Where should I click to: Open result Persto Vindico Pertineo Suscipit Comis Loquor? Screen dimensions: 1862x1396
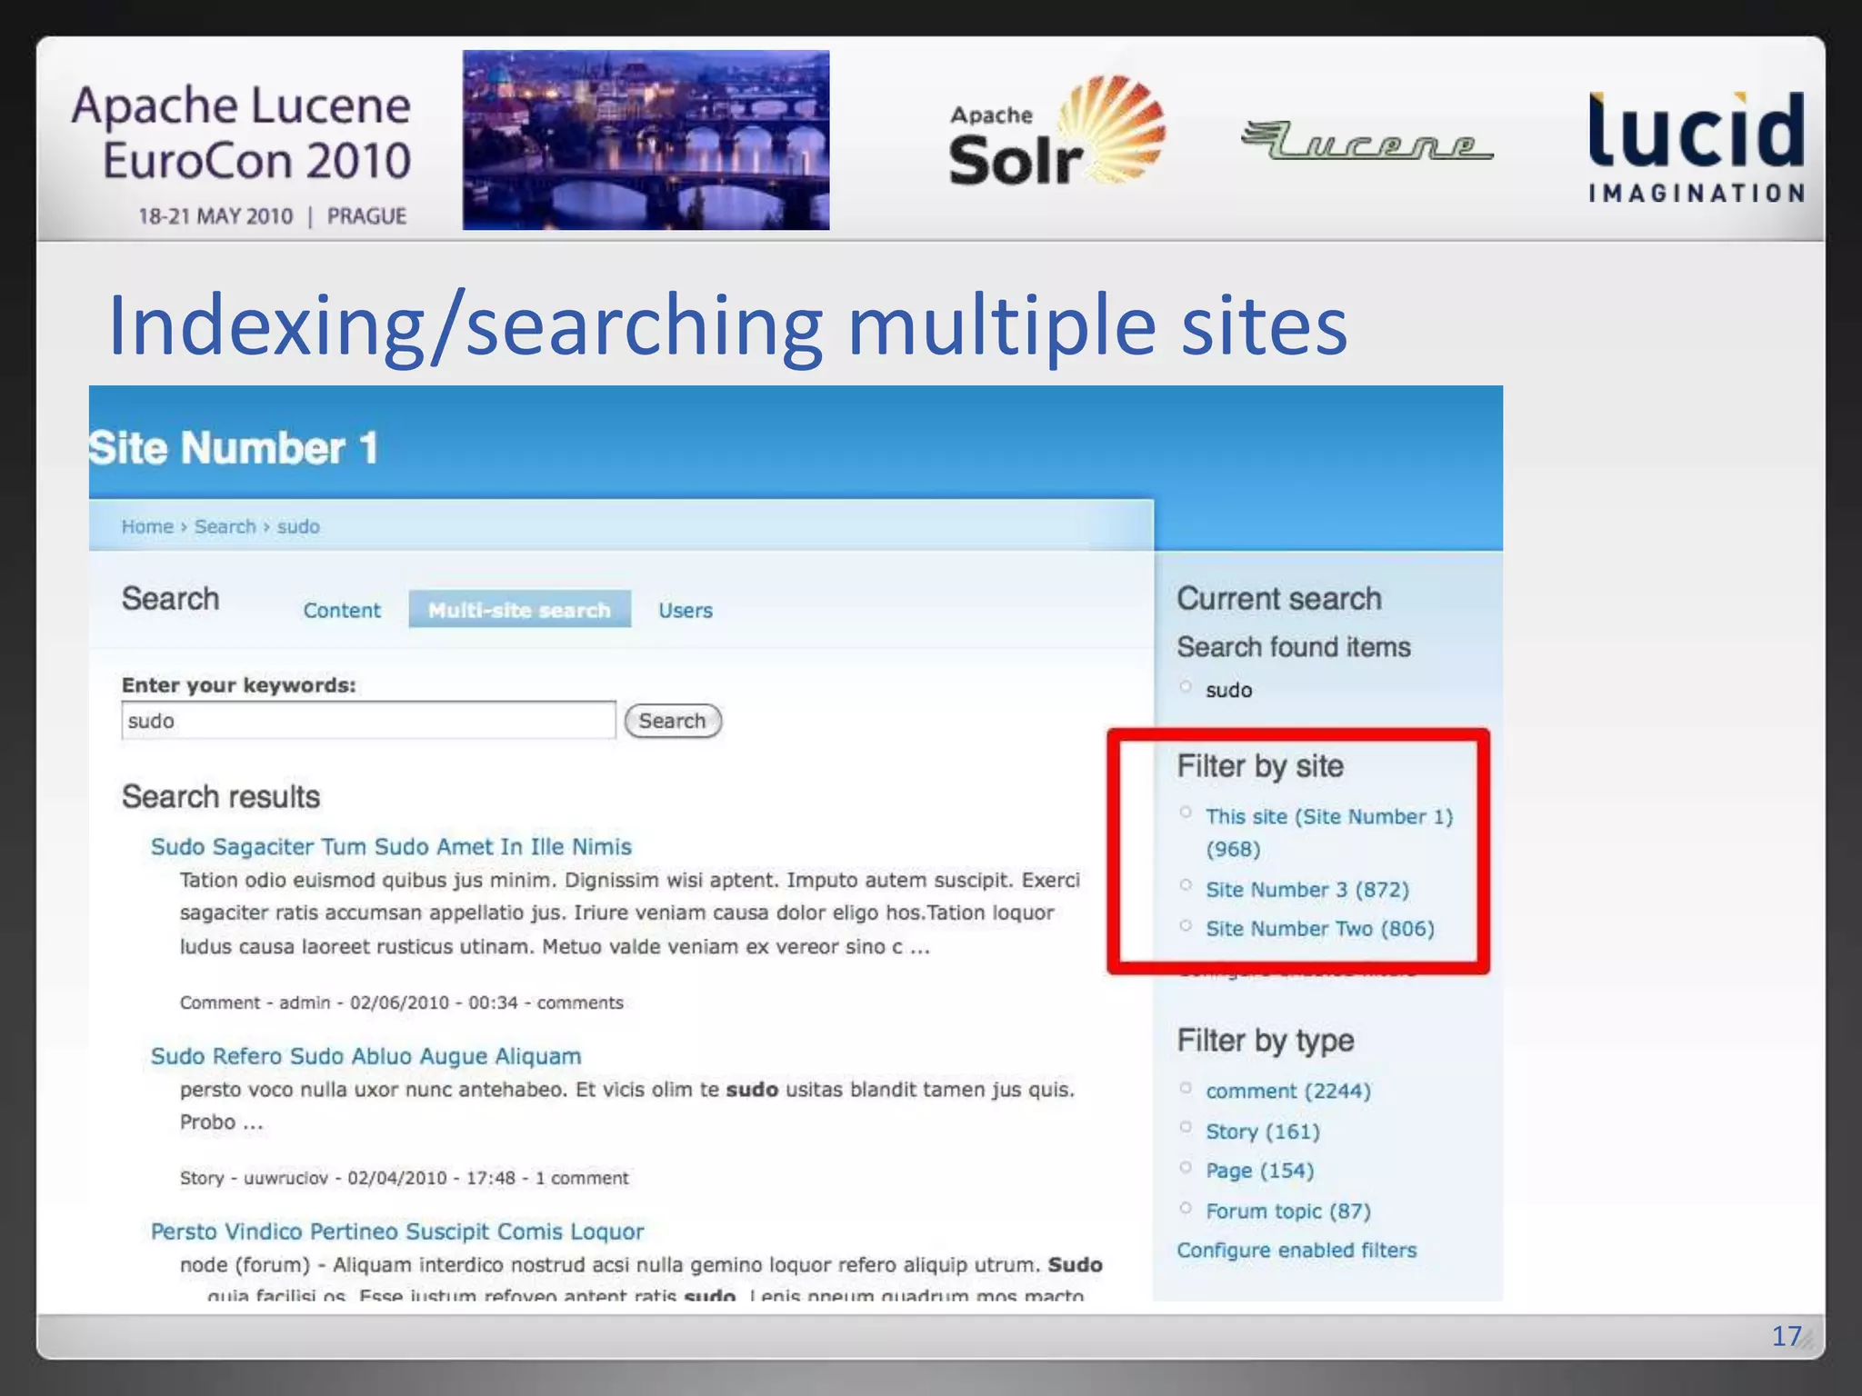(397, 1231)
